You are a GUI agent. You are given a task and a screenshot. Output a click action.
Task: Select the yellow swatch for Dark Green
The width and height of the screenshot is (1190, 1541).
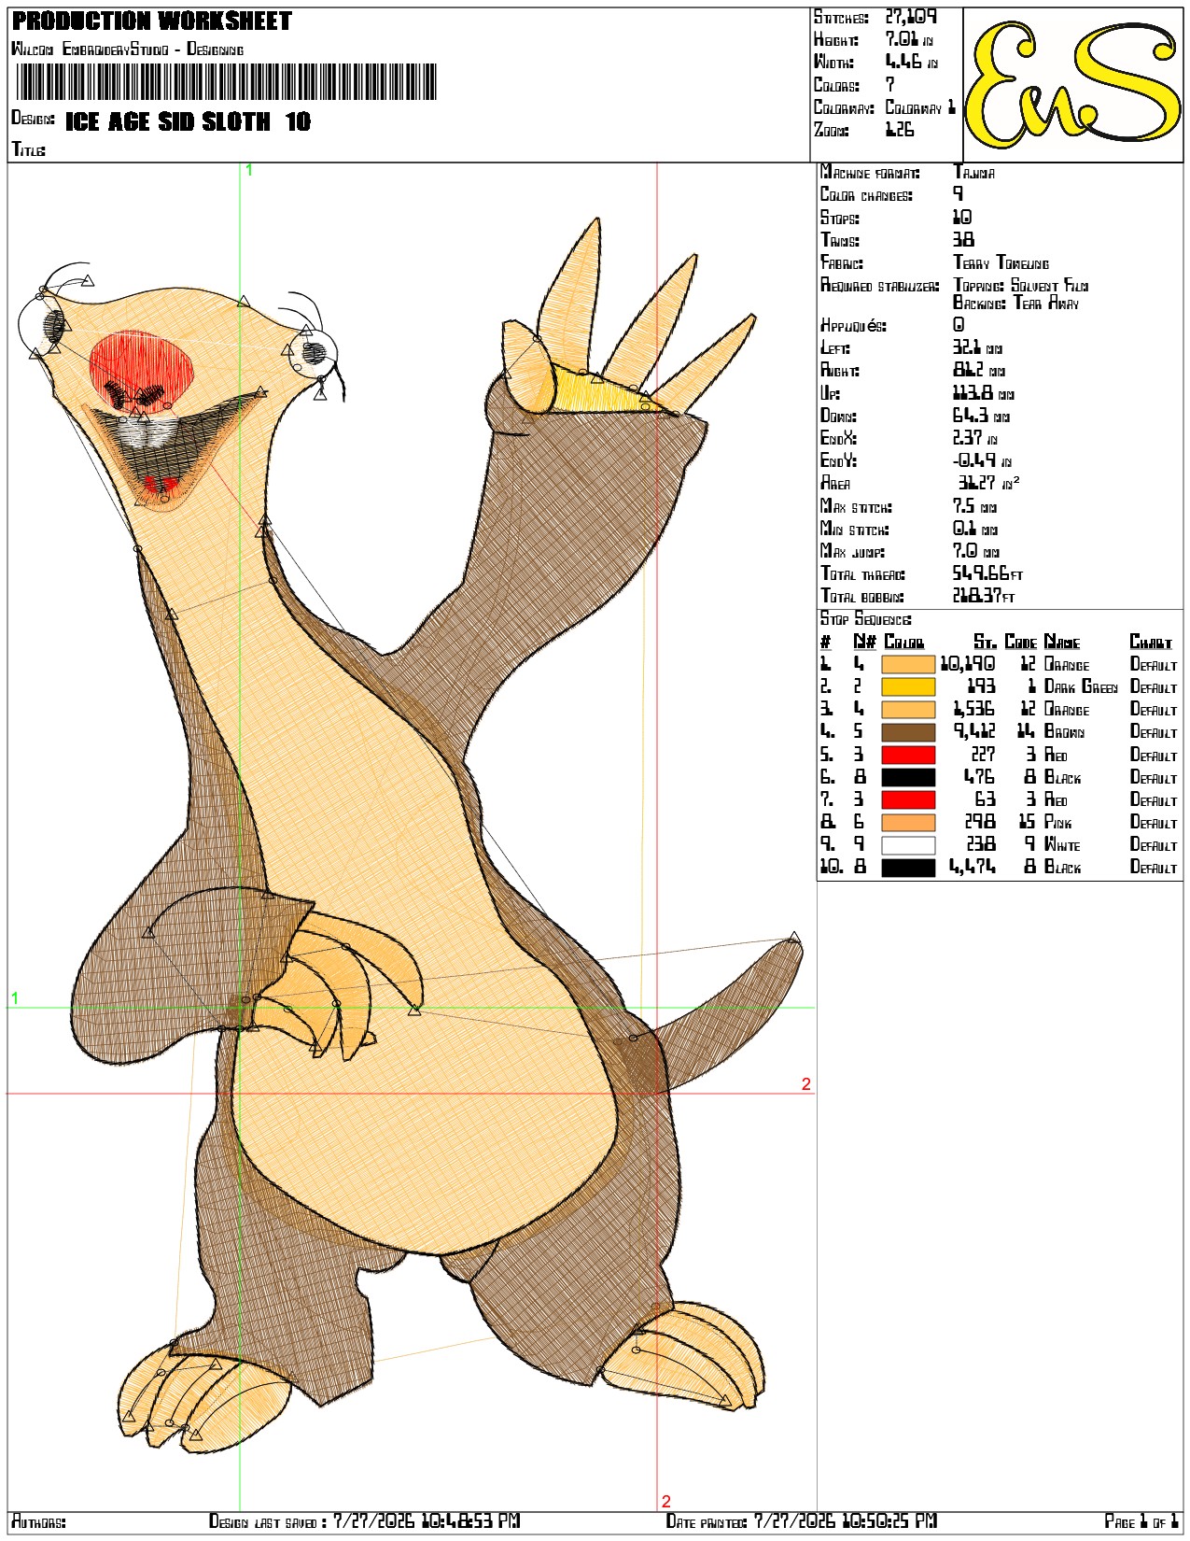[908, 687]
